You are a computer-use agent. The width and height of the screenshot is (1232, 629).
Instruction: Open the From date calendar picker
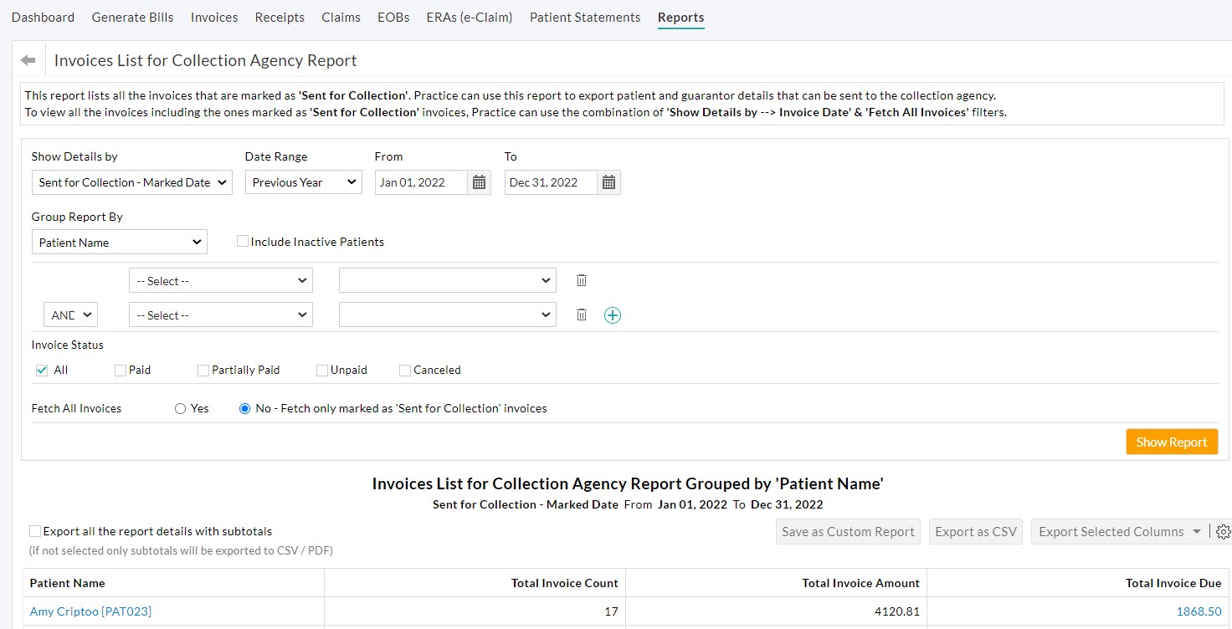[478, 182]
